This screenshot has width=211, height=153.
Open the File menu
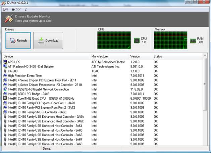point(6,9)
